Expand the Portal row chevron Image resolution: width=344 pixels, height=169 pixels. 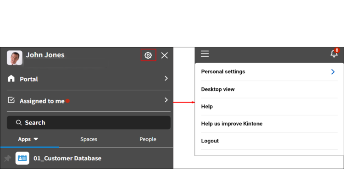166,78
